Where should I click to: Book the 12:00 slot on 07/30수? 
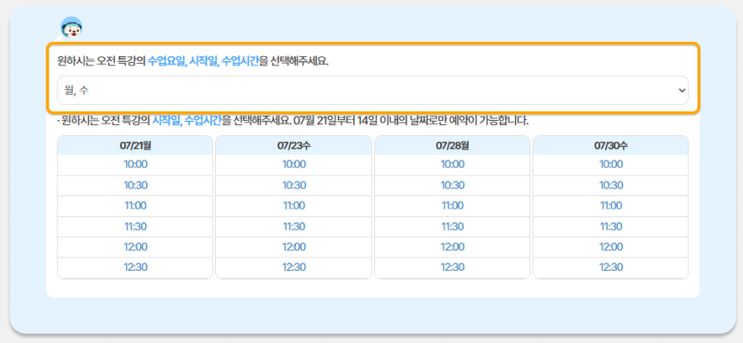coord(611,247)
